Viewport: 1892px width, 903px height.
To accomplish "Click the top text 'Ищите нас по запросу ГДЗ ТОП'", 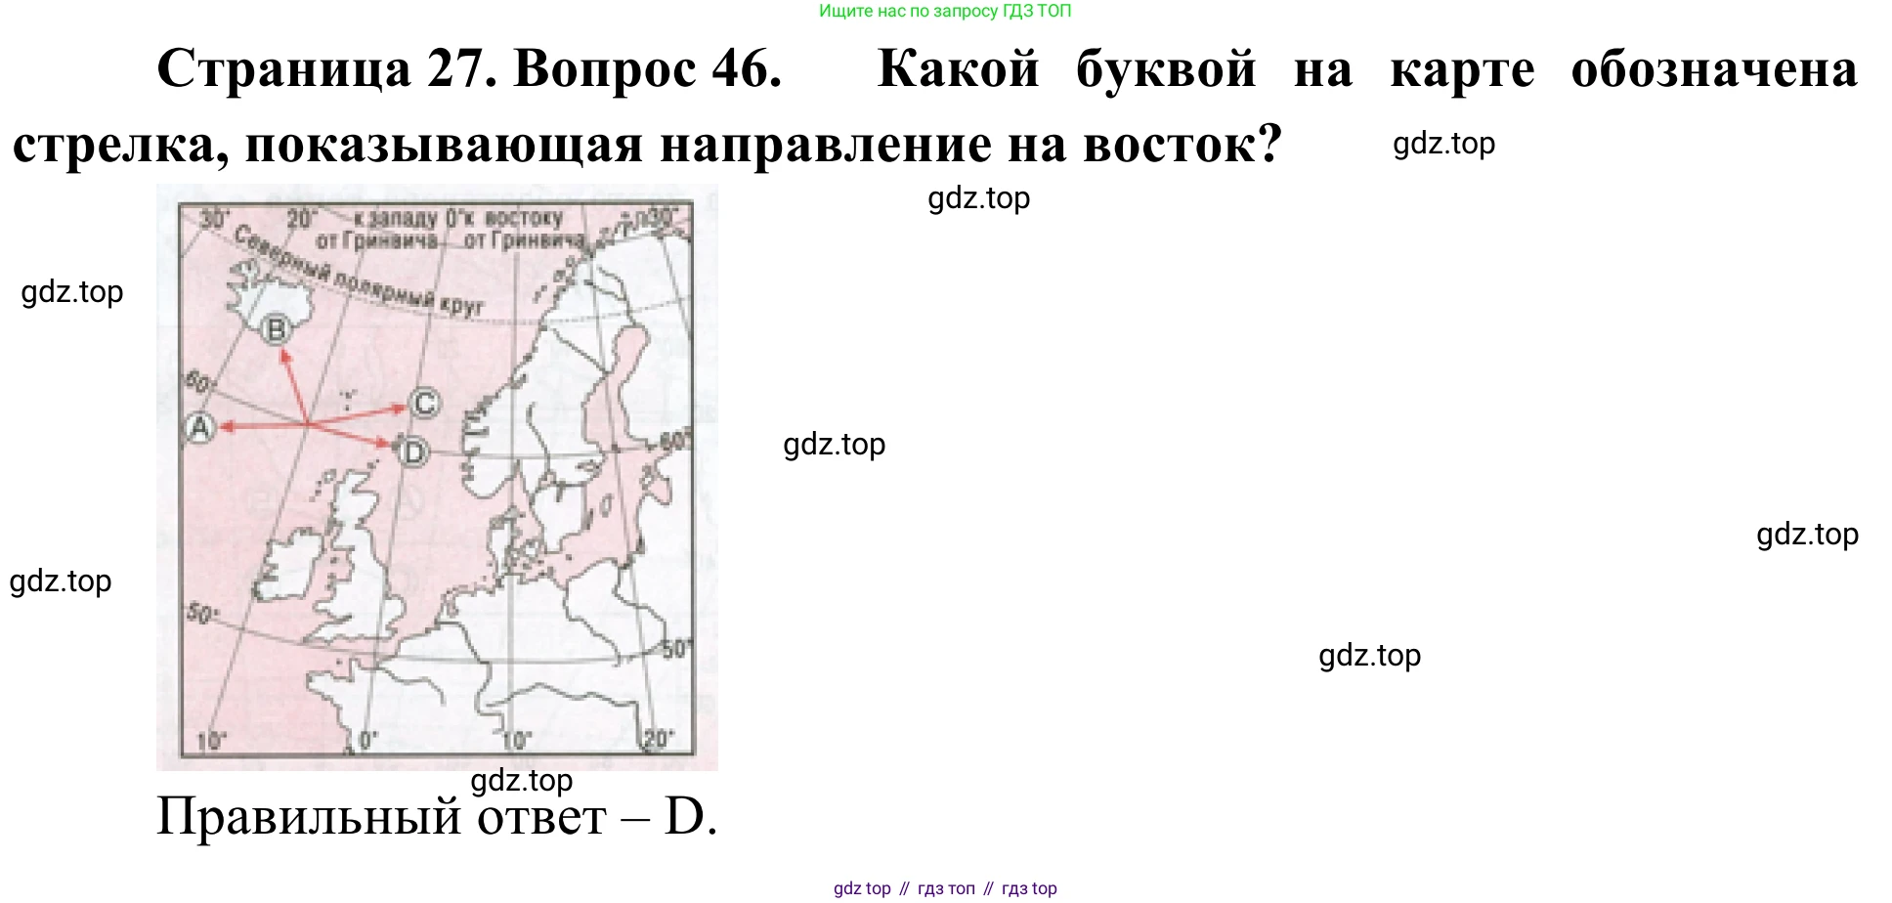I will click(x=945, y=11).
